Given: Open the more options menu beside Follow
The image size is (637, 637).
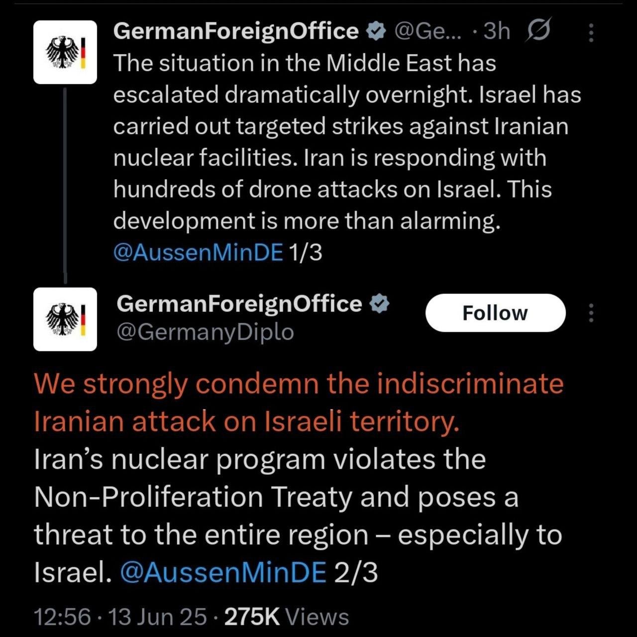Looking at the screenshot, I should coord(591,313).
